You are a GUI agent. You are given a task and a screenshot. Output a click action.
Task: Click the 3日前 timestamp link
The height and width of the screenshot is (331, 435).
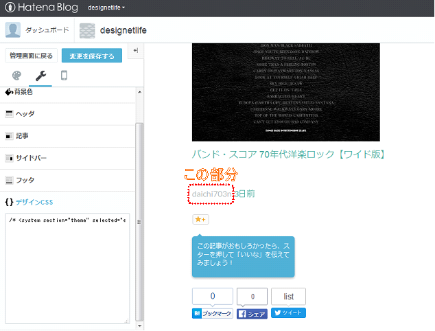[244, 194]
